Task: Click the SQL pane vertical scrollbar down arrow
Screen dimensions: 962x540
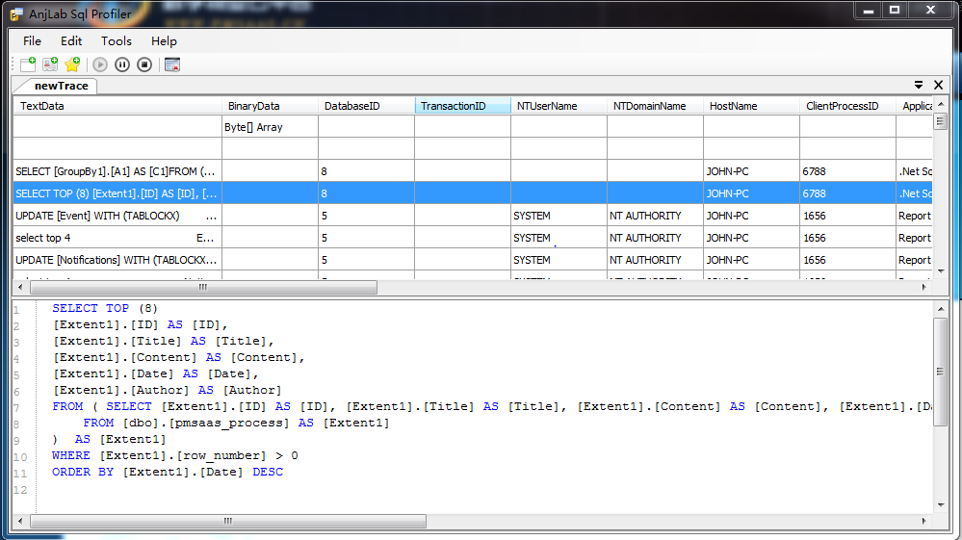Action: coord(941,504)
